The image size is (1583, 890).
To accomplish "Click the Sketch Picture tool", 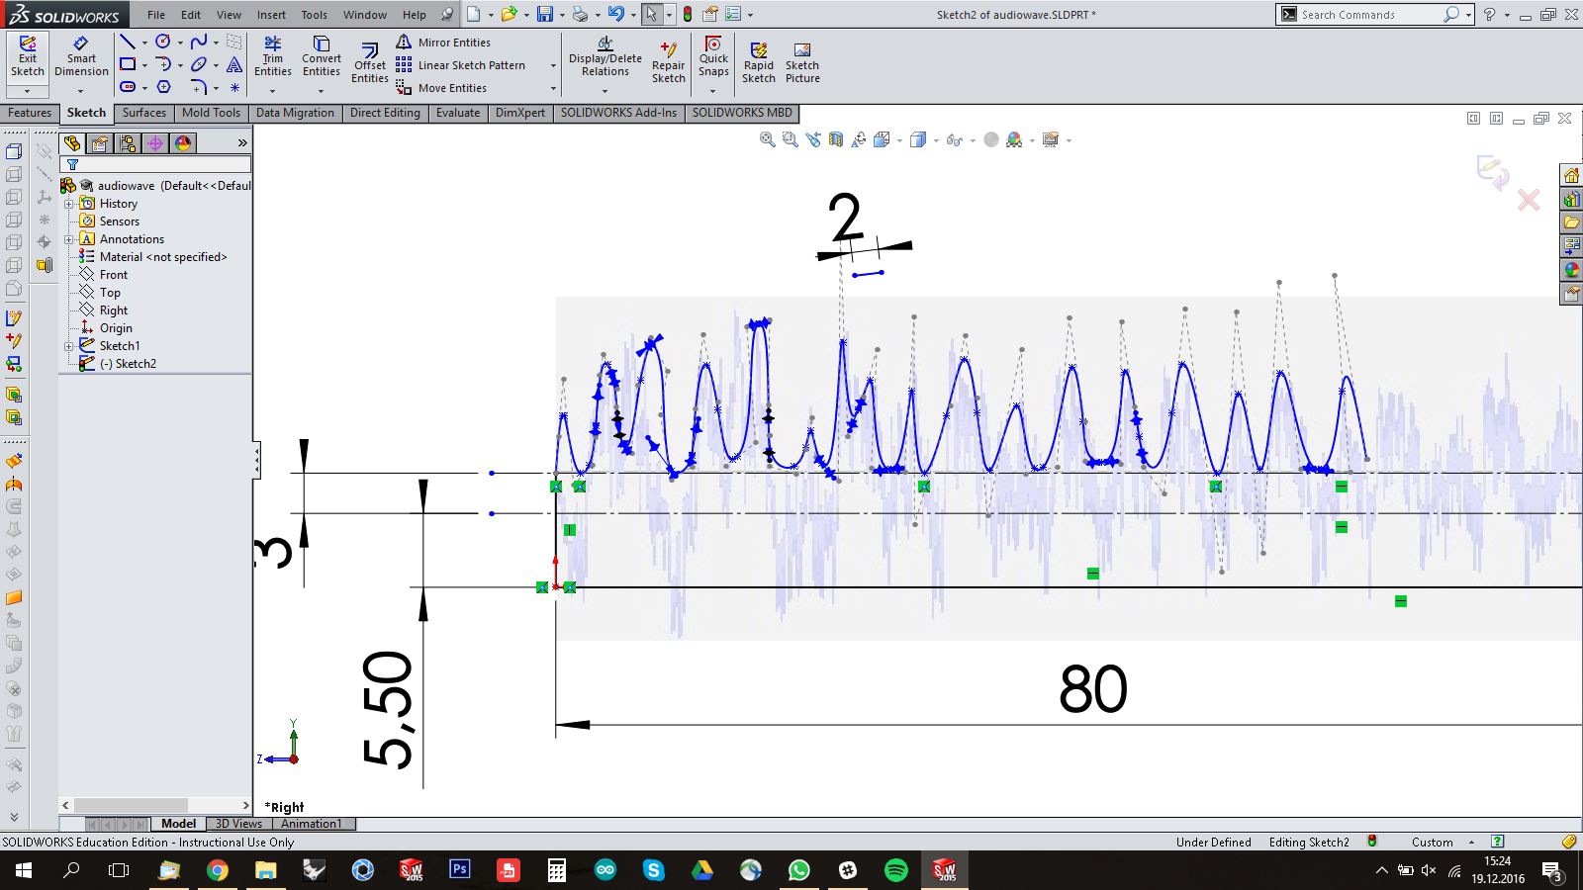I will [x=802, y=62].
